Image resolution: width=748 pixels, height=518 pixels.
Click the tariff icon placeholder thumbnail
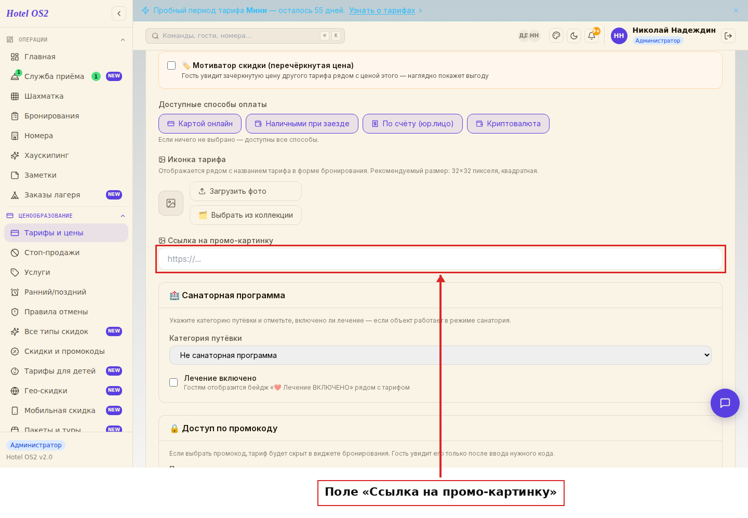pyautogui.click(x=171, y=203)
